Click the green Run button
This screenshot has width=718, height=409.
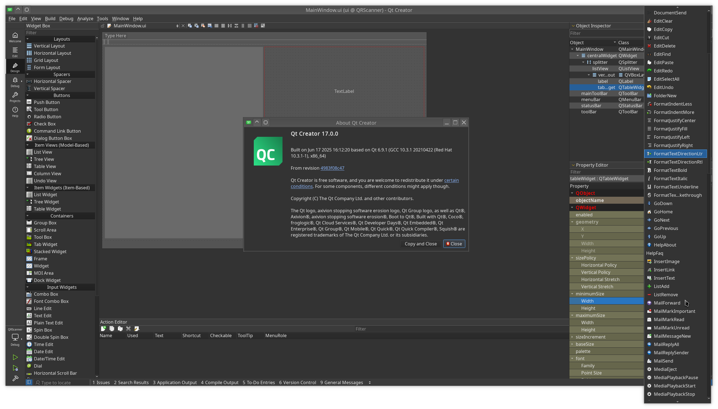[15, 357]
